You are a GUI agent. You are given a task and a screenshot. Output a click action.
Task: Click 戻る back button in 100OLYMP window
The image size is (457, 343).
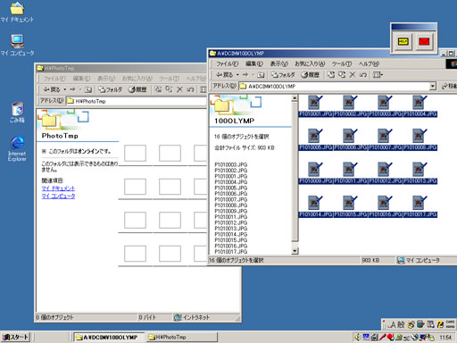point(225,75)
